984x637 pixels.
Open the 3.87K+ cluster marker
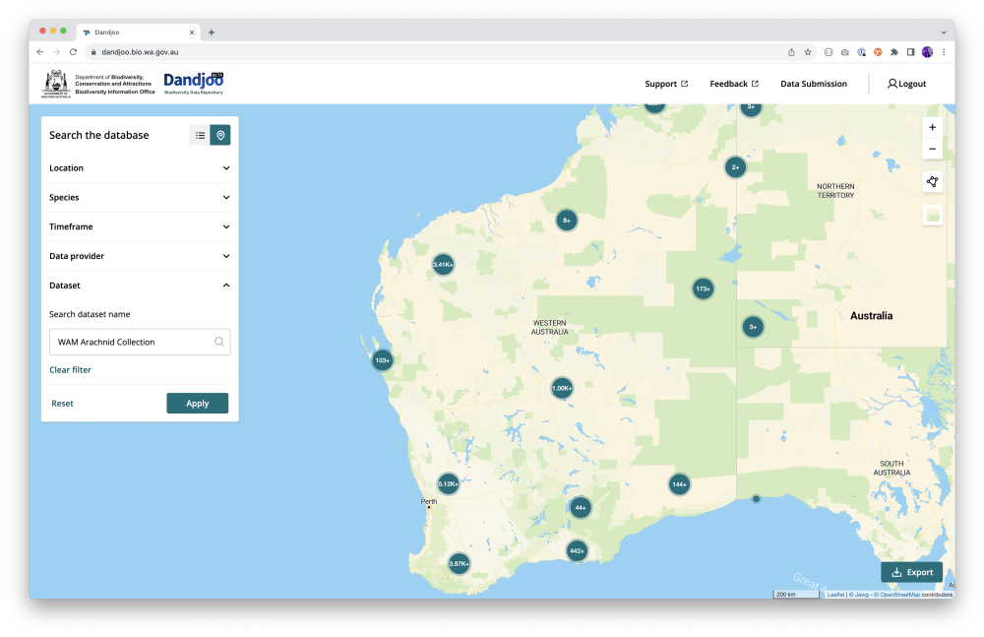pos(459,563)
